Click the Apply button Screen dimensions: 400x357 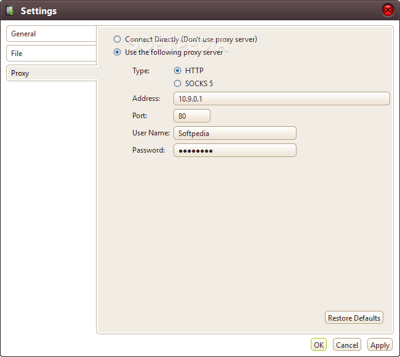tap(380, 345)
